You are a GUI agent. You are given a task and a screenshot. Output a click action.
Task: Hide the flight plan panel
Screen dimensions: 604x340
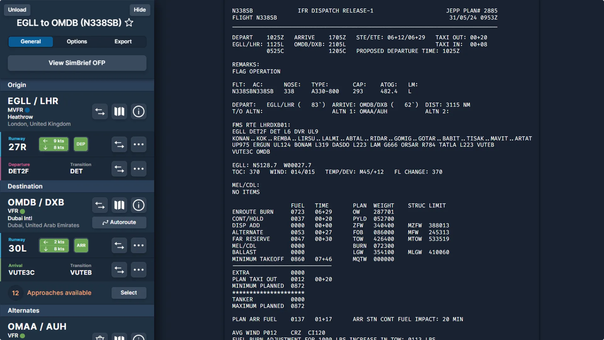[x=140, y=10]
